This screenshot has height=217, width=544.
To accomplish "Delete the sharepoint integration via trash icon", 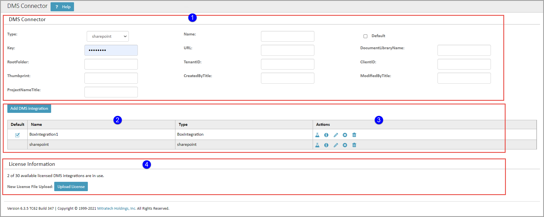I will click(x=354, y=145).
